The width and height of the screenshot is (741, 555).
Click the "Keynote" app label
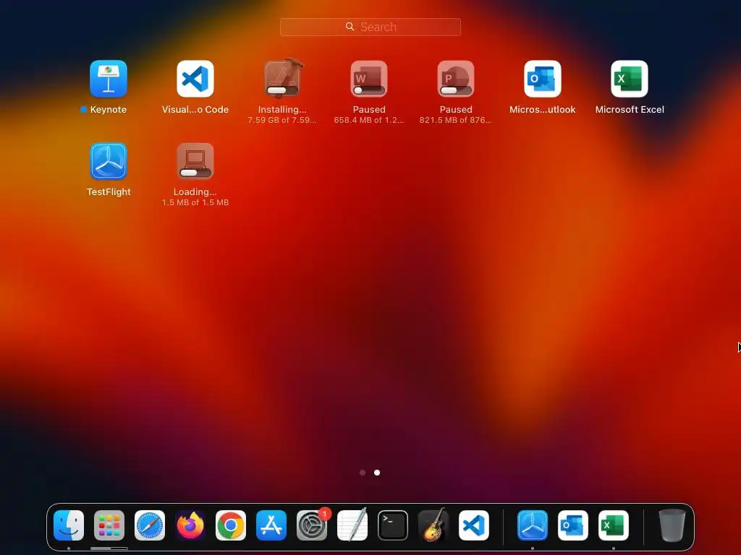(109, 110)
